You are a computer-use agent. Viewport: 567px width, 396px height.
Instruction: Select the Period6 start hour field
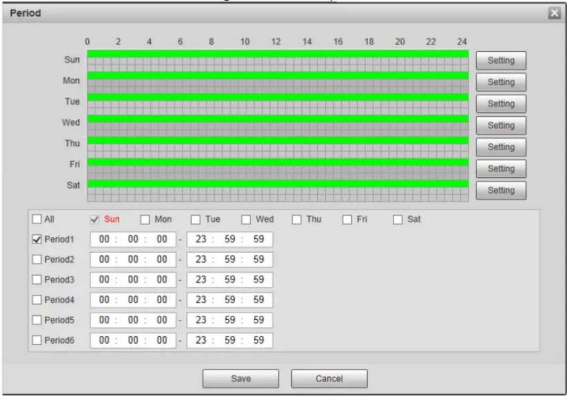tap(104, 340)
